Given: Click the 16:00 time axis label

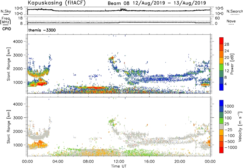Looking at the screenshot, I should click(x=149, y=162).
